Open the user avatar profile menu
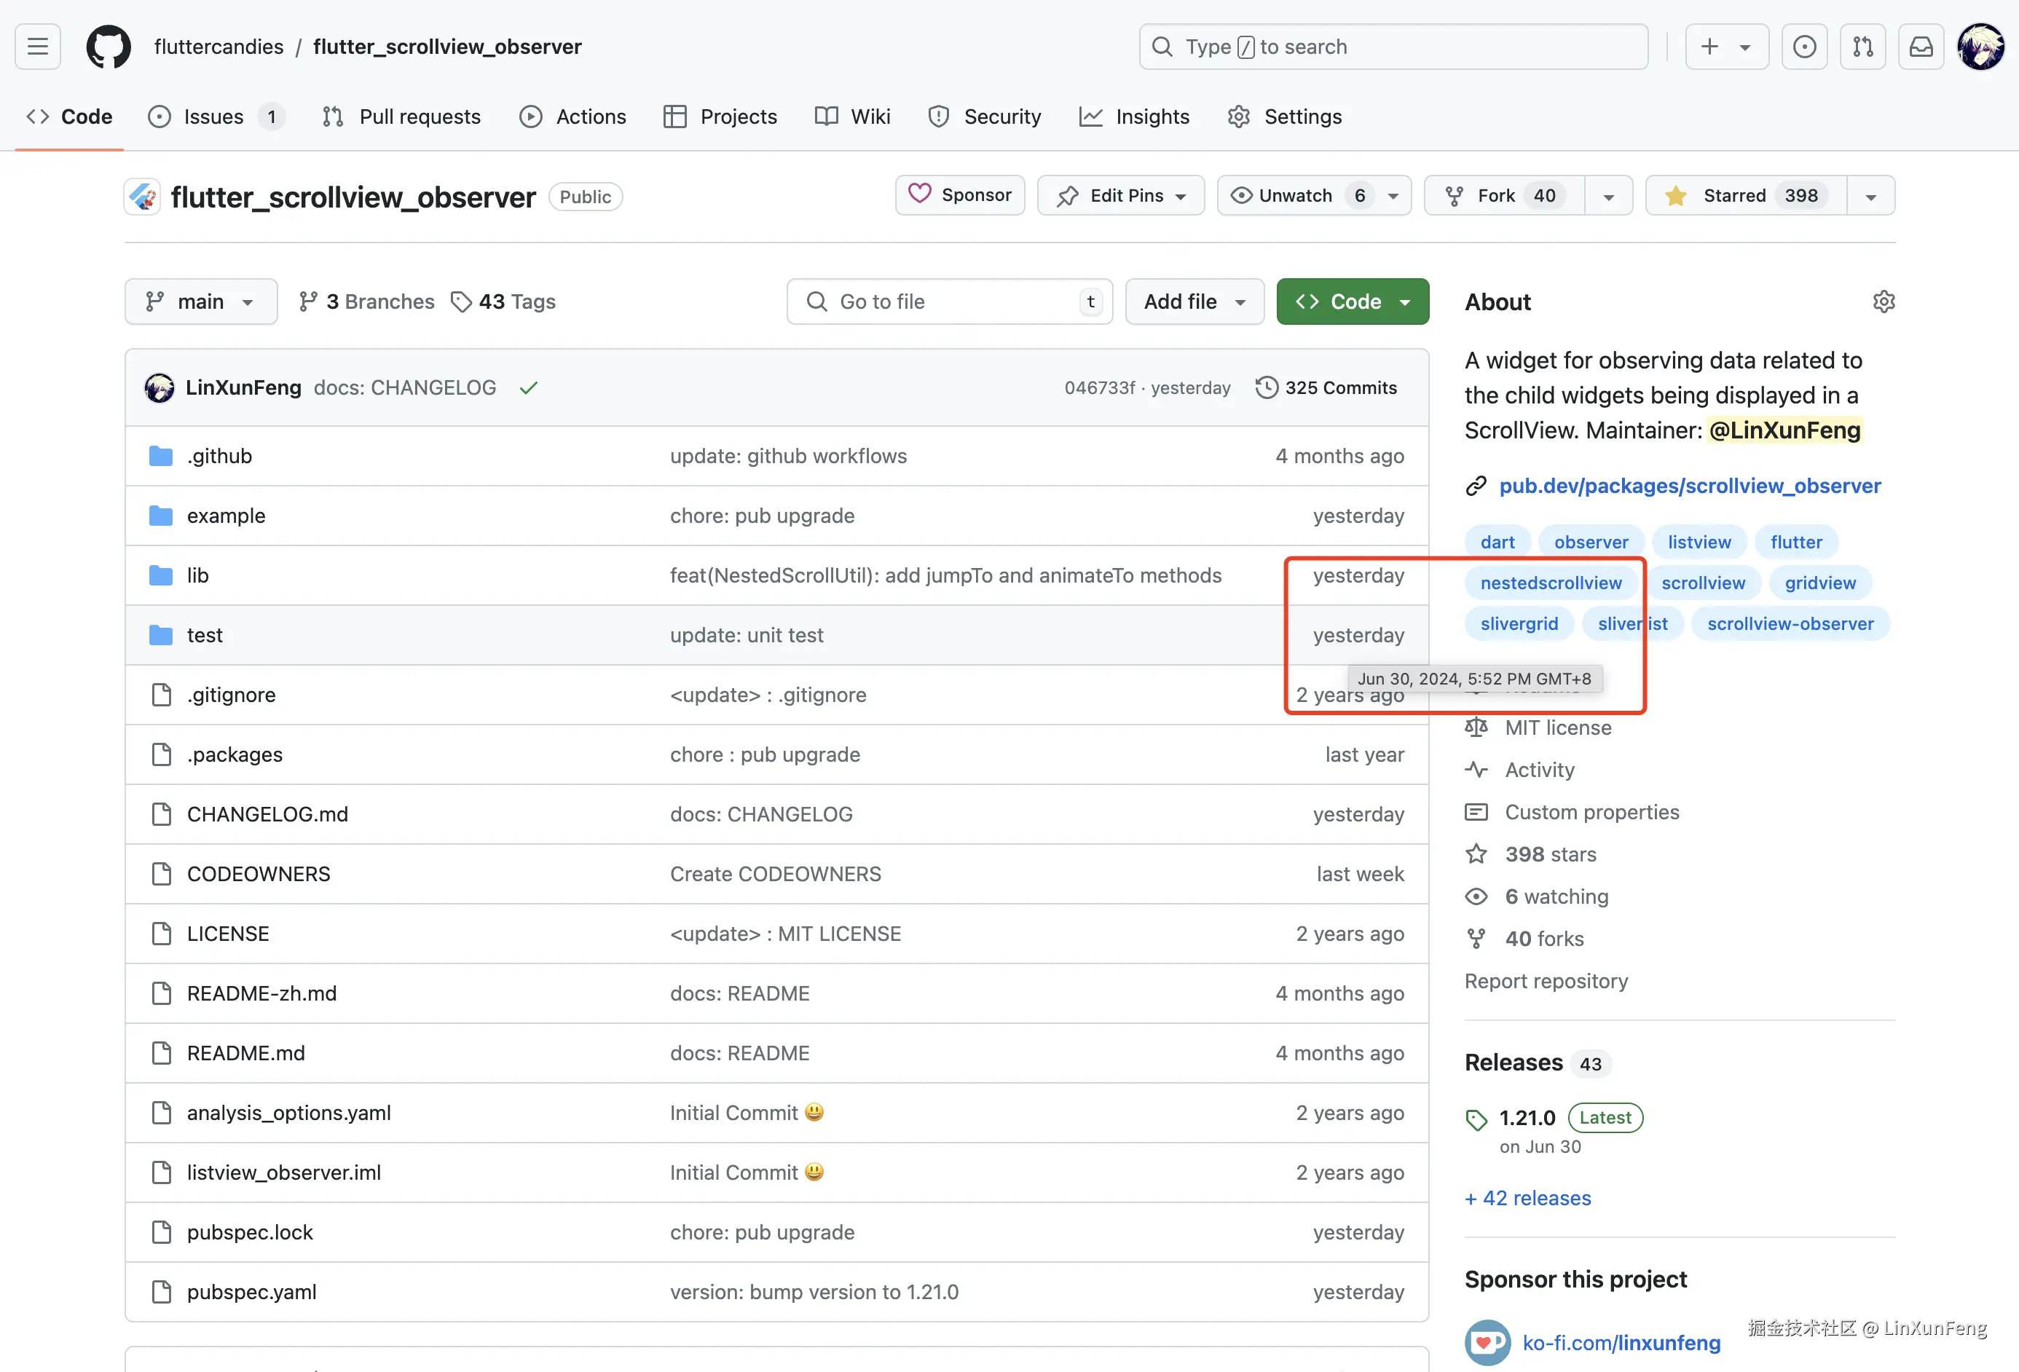This screenshot has width=2019, height=1372. pos(1980,47)
